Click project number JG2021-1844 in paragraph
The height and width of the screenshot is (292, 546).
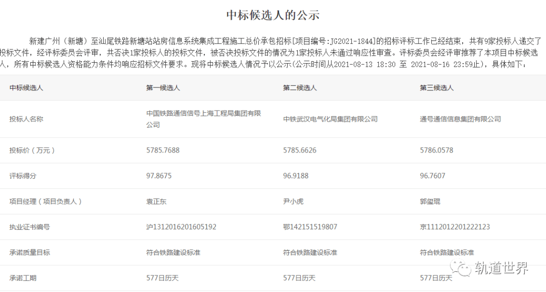pos(350,41)
